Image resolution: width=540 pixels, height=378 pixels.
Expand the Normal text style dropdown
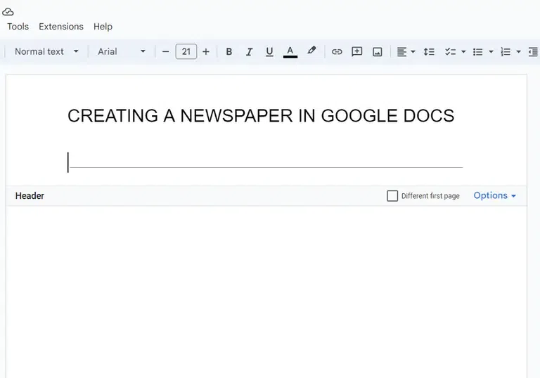(x=46, y=51)
